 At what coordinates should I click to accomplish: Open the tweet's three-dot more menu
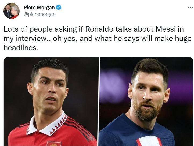[x=190, y=7]
